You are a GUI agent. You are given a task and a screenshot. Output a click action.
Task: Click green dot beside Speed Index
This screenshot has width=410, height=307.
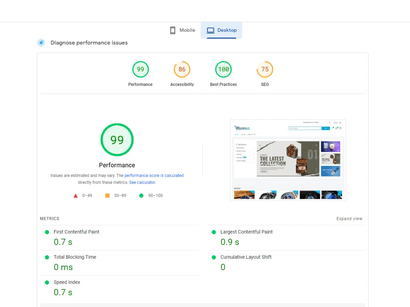click(47, 282)
